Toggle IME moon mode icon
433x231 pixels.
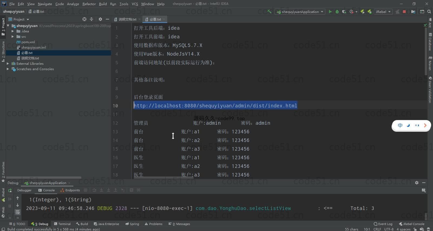[x=408, y=125]
